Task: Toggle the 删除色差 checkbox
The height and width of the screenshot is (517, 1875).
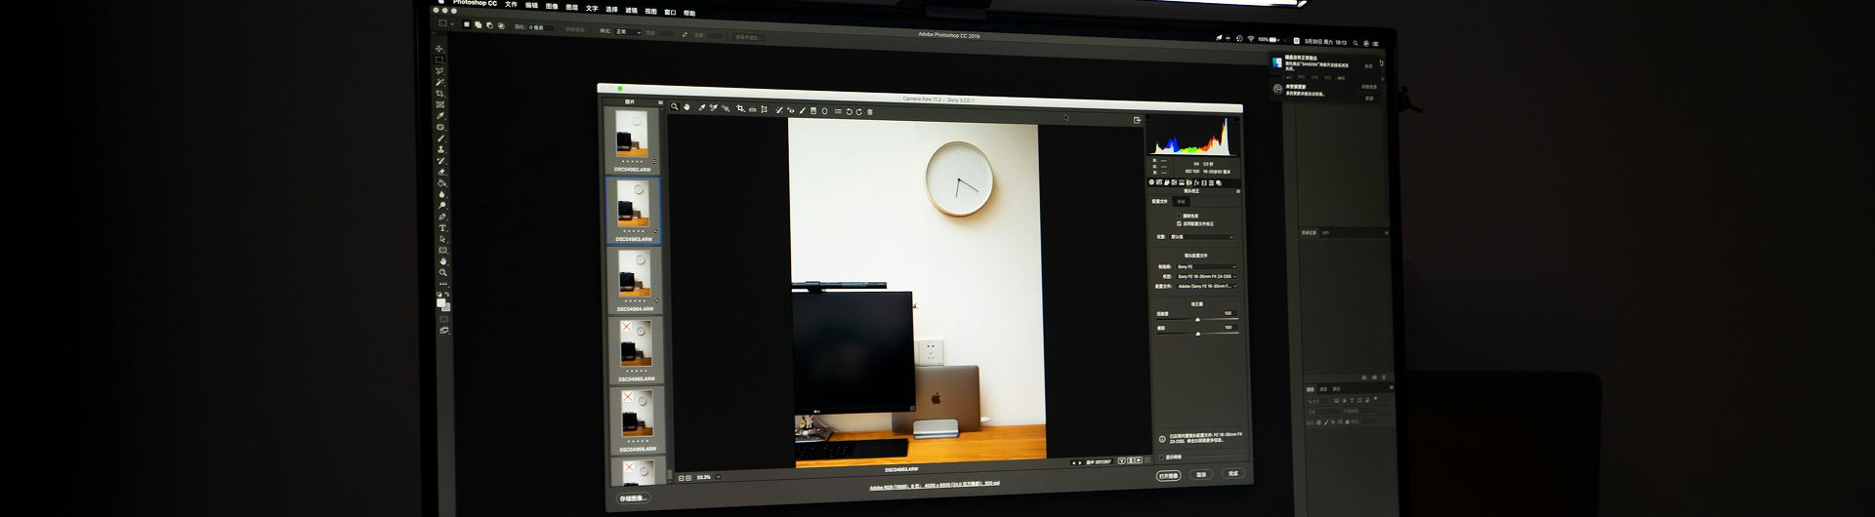Action: coord(1179,216)
